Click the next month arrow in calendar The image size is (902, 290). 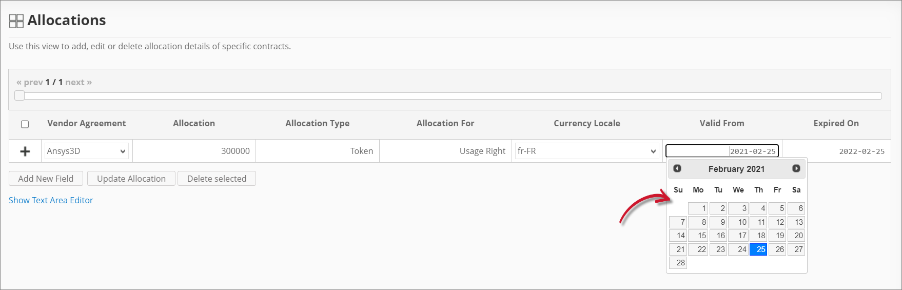pyautogui.click(x=796, y=168)
